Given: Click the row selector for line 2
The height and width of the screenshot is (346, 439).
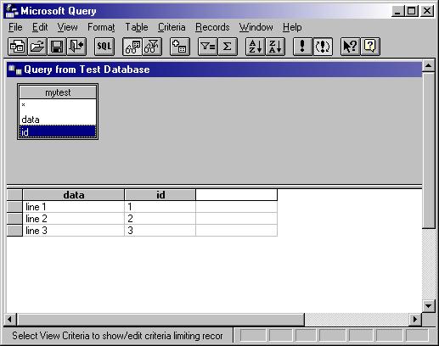Looking at the screenshot, I should [14, 219].
